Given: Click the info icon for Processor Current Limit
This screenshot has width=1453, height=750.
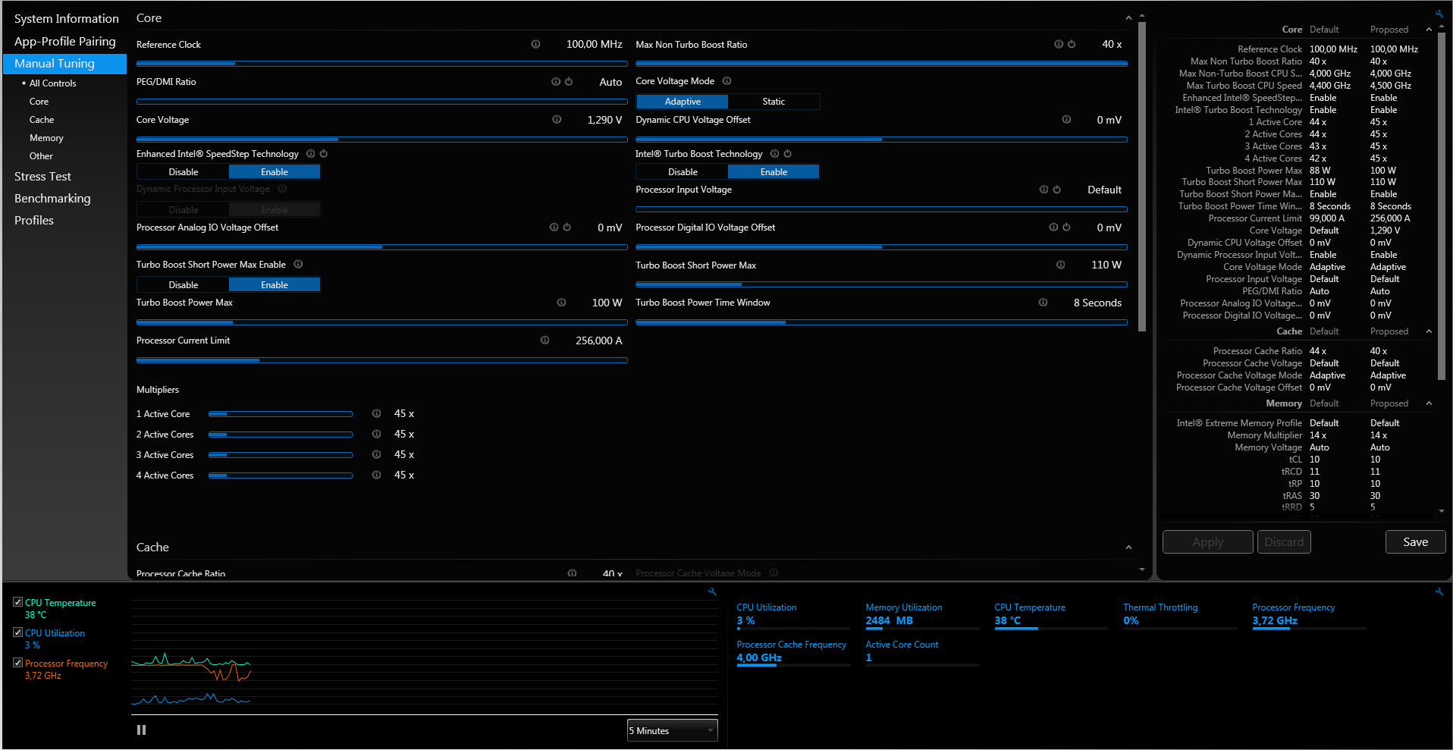Looking at the screenshot, I should [x=544, y=340].
